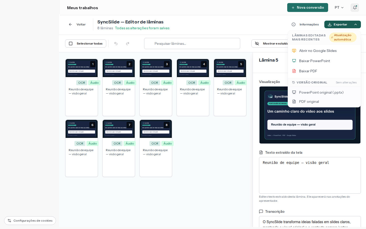Screen dimensions: 366x229
Task: Select Baixar PowerPoint from export menu
Action: (324, 61)
